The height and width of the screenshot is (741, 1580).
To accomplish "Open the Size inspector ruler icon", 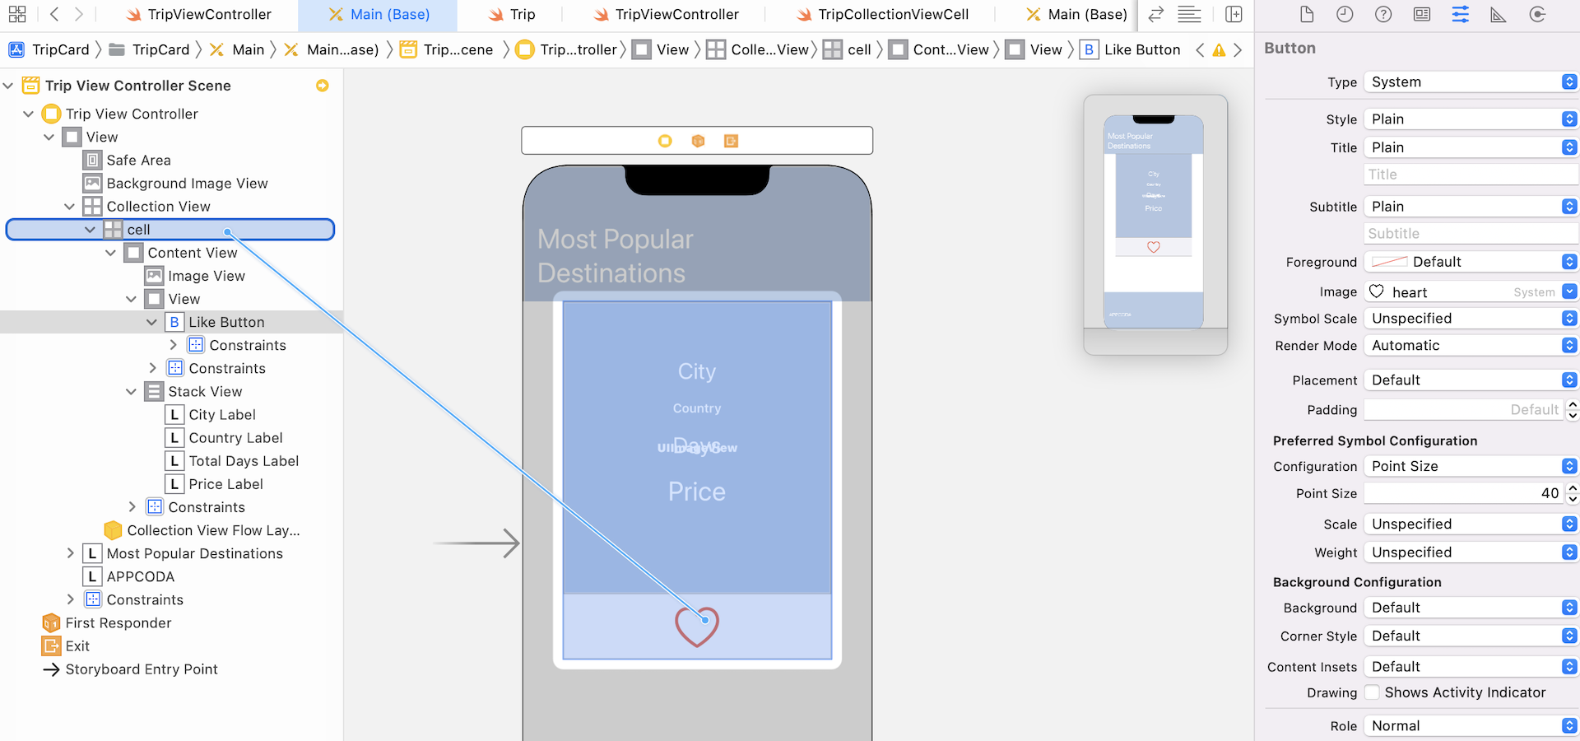I will 1499,15.
